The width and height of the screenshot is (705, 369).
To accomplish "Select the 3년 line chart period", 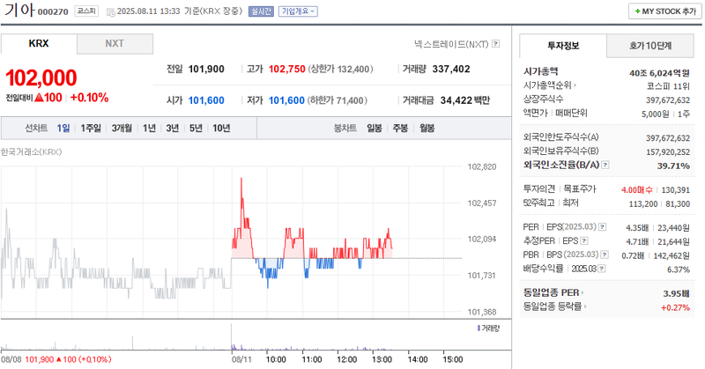I will click(x=173, y=128).
